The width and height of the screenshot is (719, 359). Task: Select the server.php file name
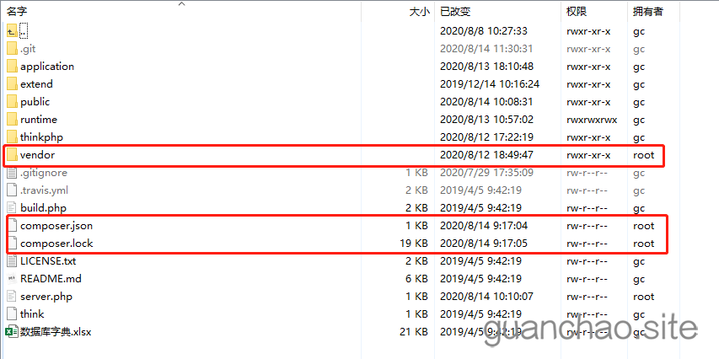[46, 297]
